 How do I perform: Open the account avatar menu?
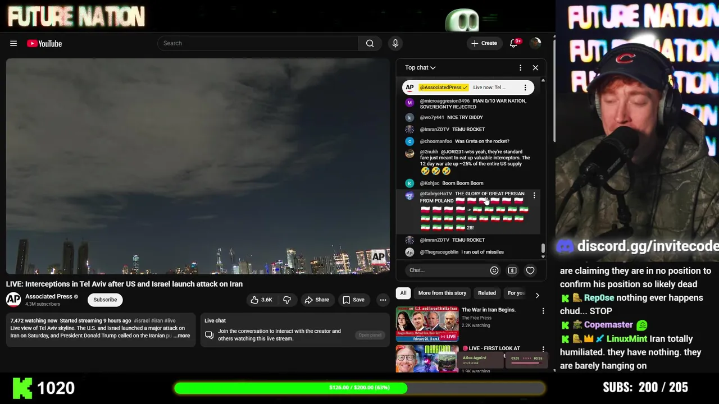point(535,43)
